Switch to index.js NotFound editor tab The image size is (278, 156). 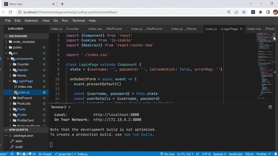146,29
